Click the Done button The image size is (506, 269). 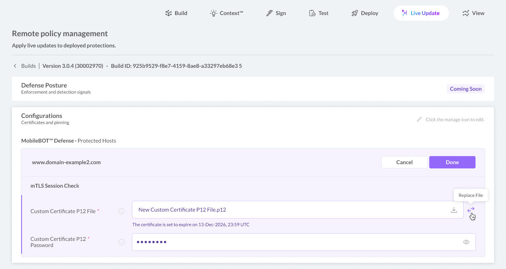452,162
